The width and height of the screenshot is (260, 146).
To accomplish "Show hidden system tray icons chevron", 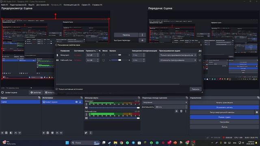I will (212, 143).
